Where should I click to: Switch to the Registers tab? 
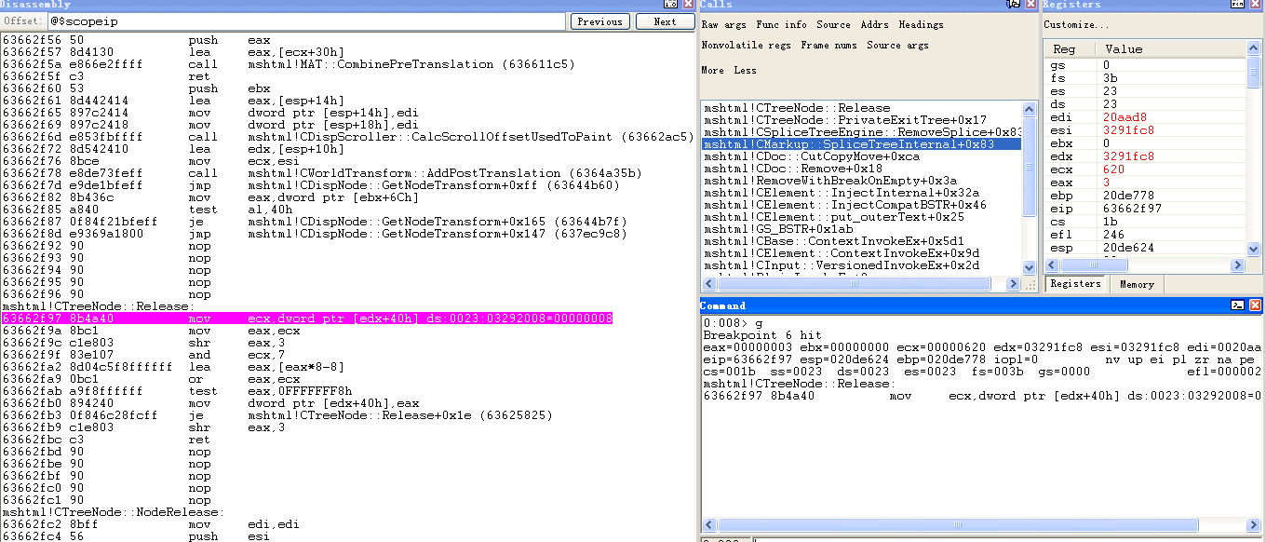(x=1076, y=284)
